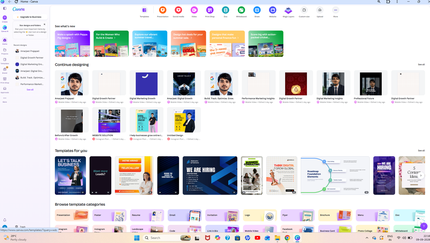Open the Roadmap Foundation Elements template
This screenshot has width=430, height=243.
click(x=335, y=175)
